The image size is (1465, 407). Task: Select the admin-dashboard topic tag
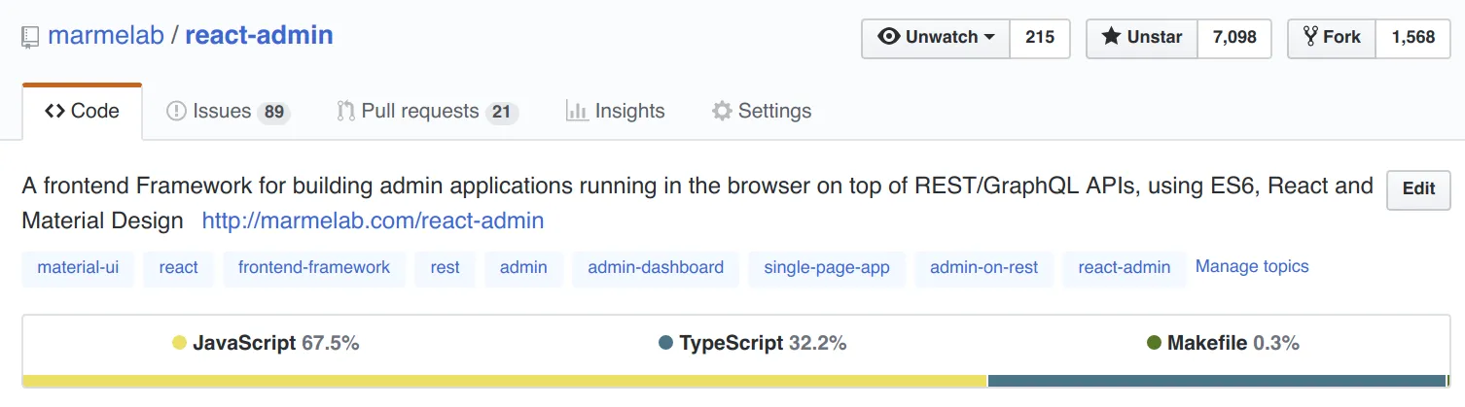(656, 267)
